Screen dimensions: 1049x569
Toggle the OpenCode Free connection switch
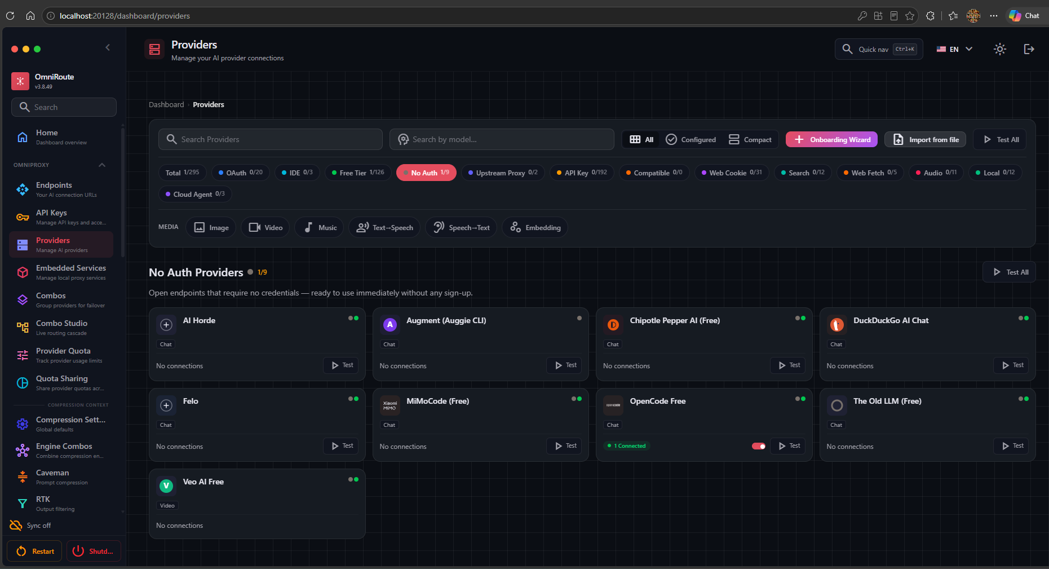(759, 446)
